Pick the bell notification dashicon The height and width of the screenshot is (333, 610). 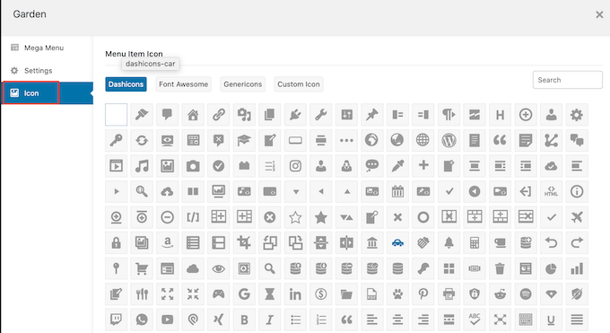tap(449, 242)
